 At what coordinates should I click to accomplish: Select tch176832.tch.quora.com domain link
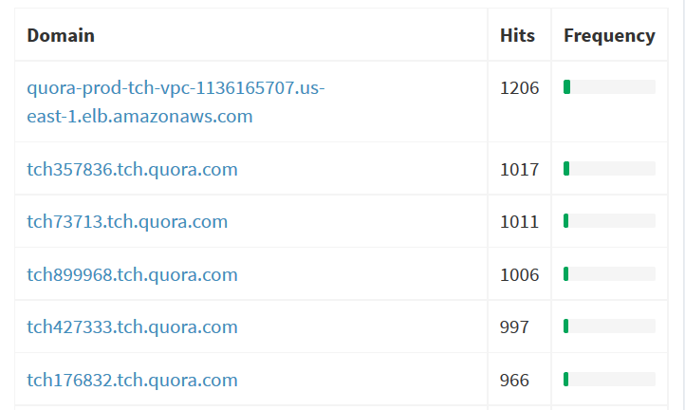(133, 380)
